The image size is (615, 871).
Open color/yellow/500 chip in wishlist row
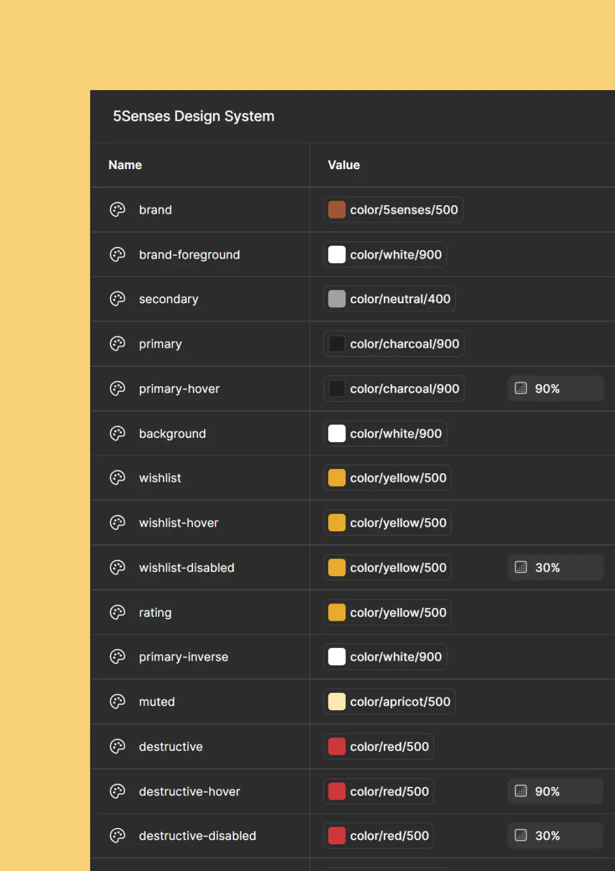click(387, 478)
